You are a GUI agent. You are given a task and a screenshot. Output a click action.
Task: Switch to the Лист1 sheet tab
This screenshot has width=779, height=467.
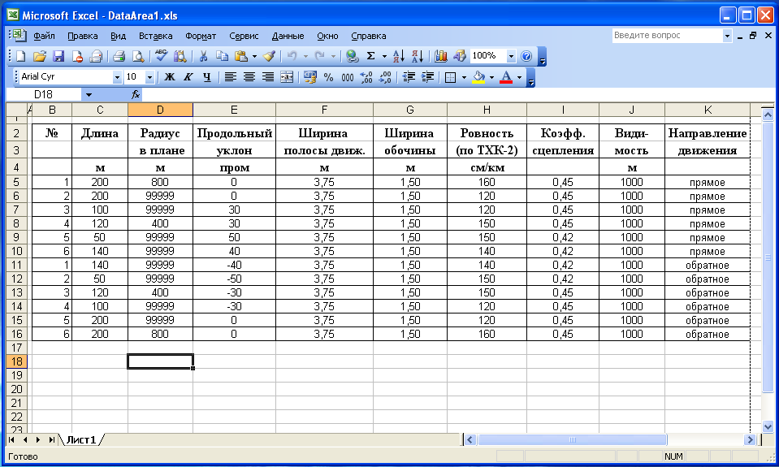[81, 439]
